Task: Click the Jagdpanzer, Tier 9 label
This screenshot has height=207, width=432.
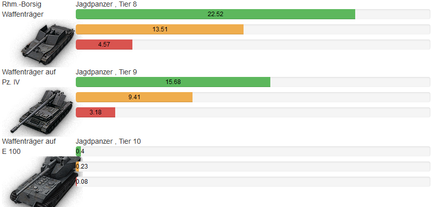Action: (106, 72)
